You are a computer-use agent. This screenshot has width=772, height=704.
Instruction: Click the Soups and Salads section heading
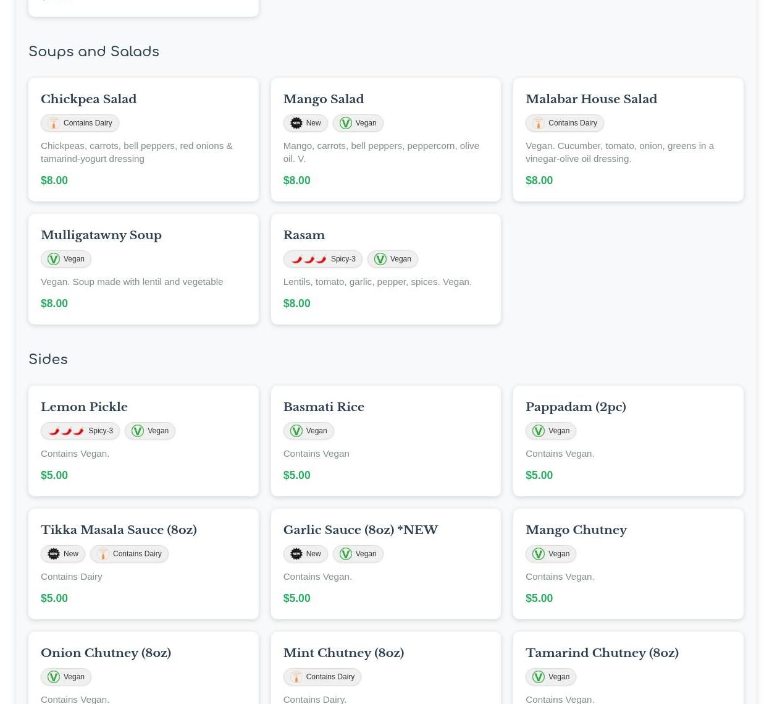(x=94, y=52)
